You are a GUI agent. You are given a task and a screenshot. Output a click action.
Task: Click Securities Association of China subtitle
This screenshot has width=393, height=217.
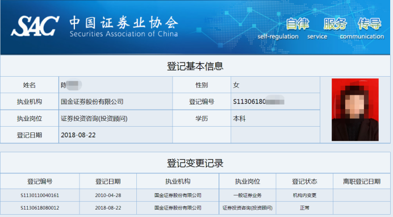124,34
